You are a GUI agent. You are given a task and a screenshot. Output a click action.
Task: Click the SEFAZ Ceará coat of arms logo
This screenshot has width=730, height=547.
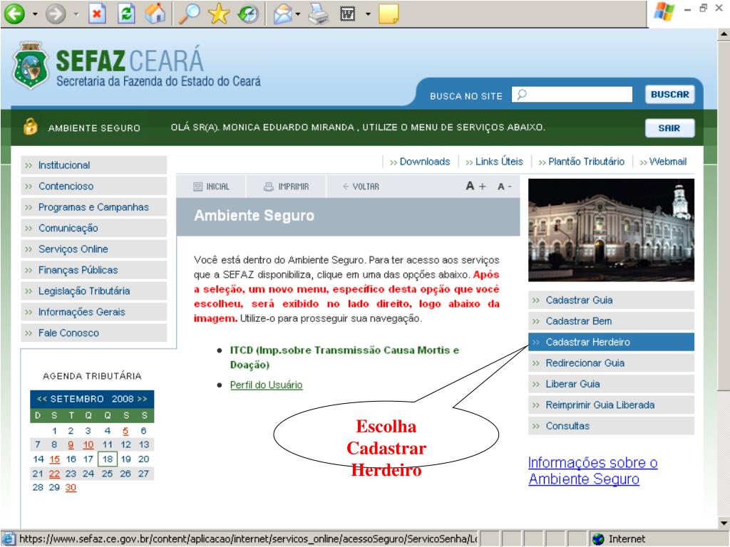tap(31, 65)
